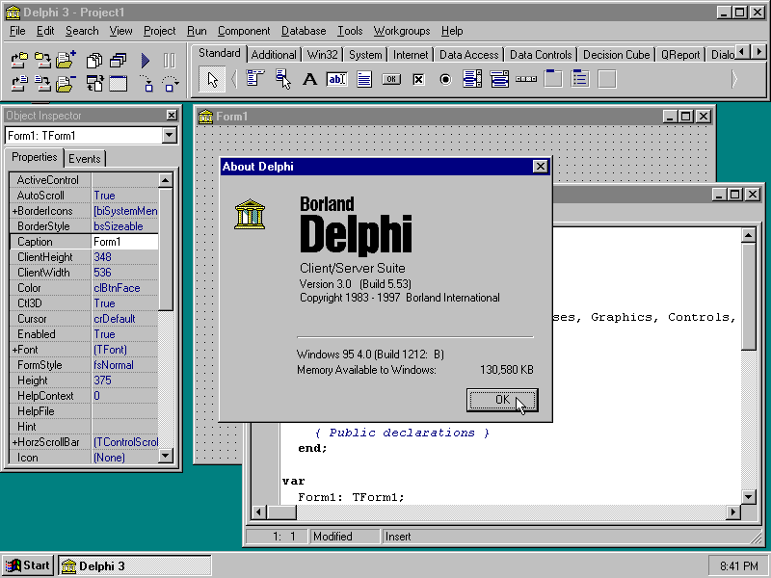This screenshot has width=771, height=578.
Task: Click the Object Inspector scrollbar thumb
Action: coord(166,250)
